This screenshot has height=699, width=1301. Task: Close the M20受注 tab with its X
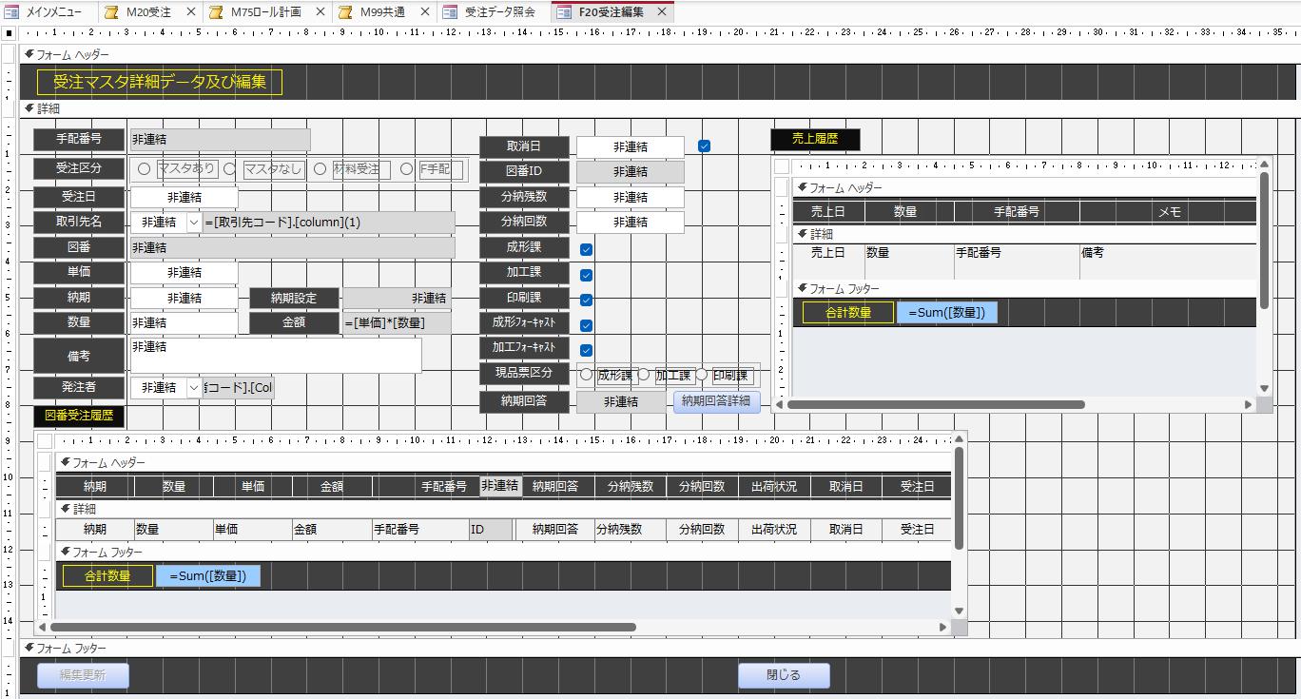[190, 12]
